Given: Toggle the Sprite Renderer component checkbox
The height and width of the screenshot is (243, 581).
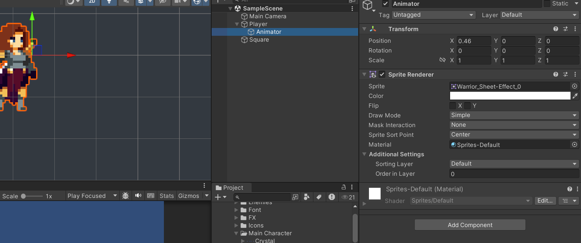Looking at the screenshot, I should pos(382,74).
